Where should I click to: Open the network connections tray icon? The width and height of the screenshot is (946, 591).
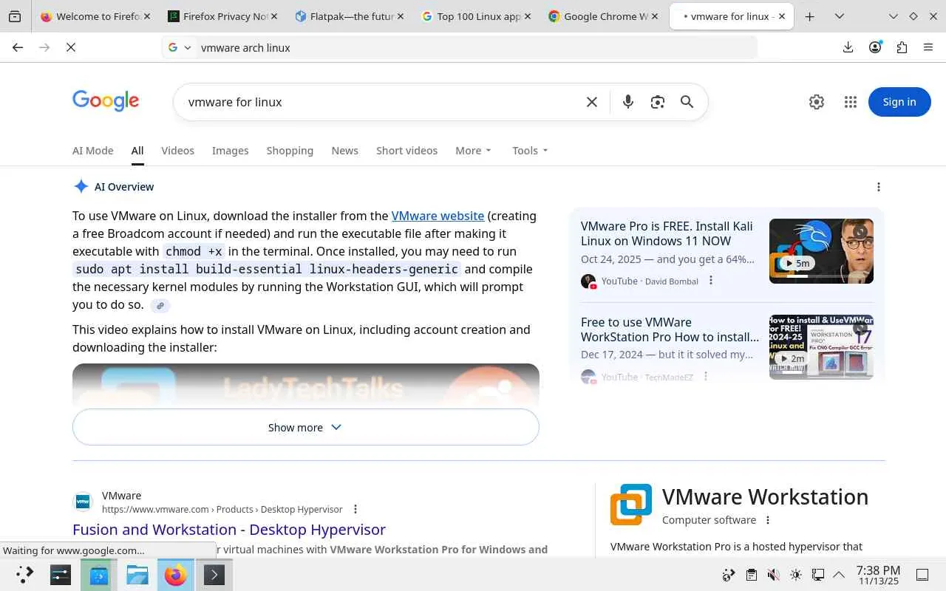pyautogui.click(x=817, y=575)
